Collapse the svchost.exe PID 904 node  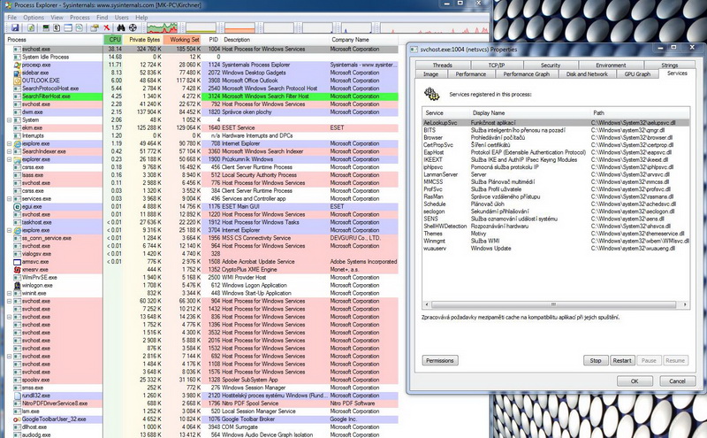click(x=9, y=301)
